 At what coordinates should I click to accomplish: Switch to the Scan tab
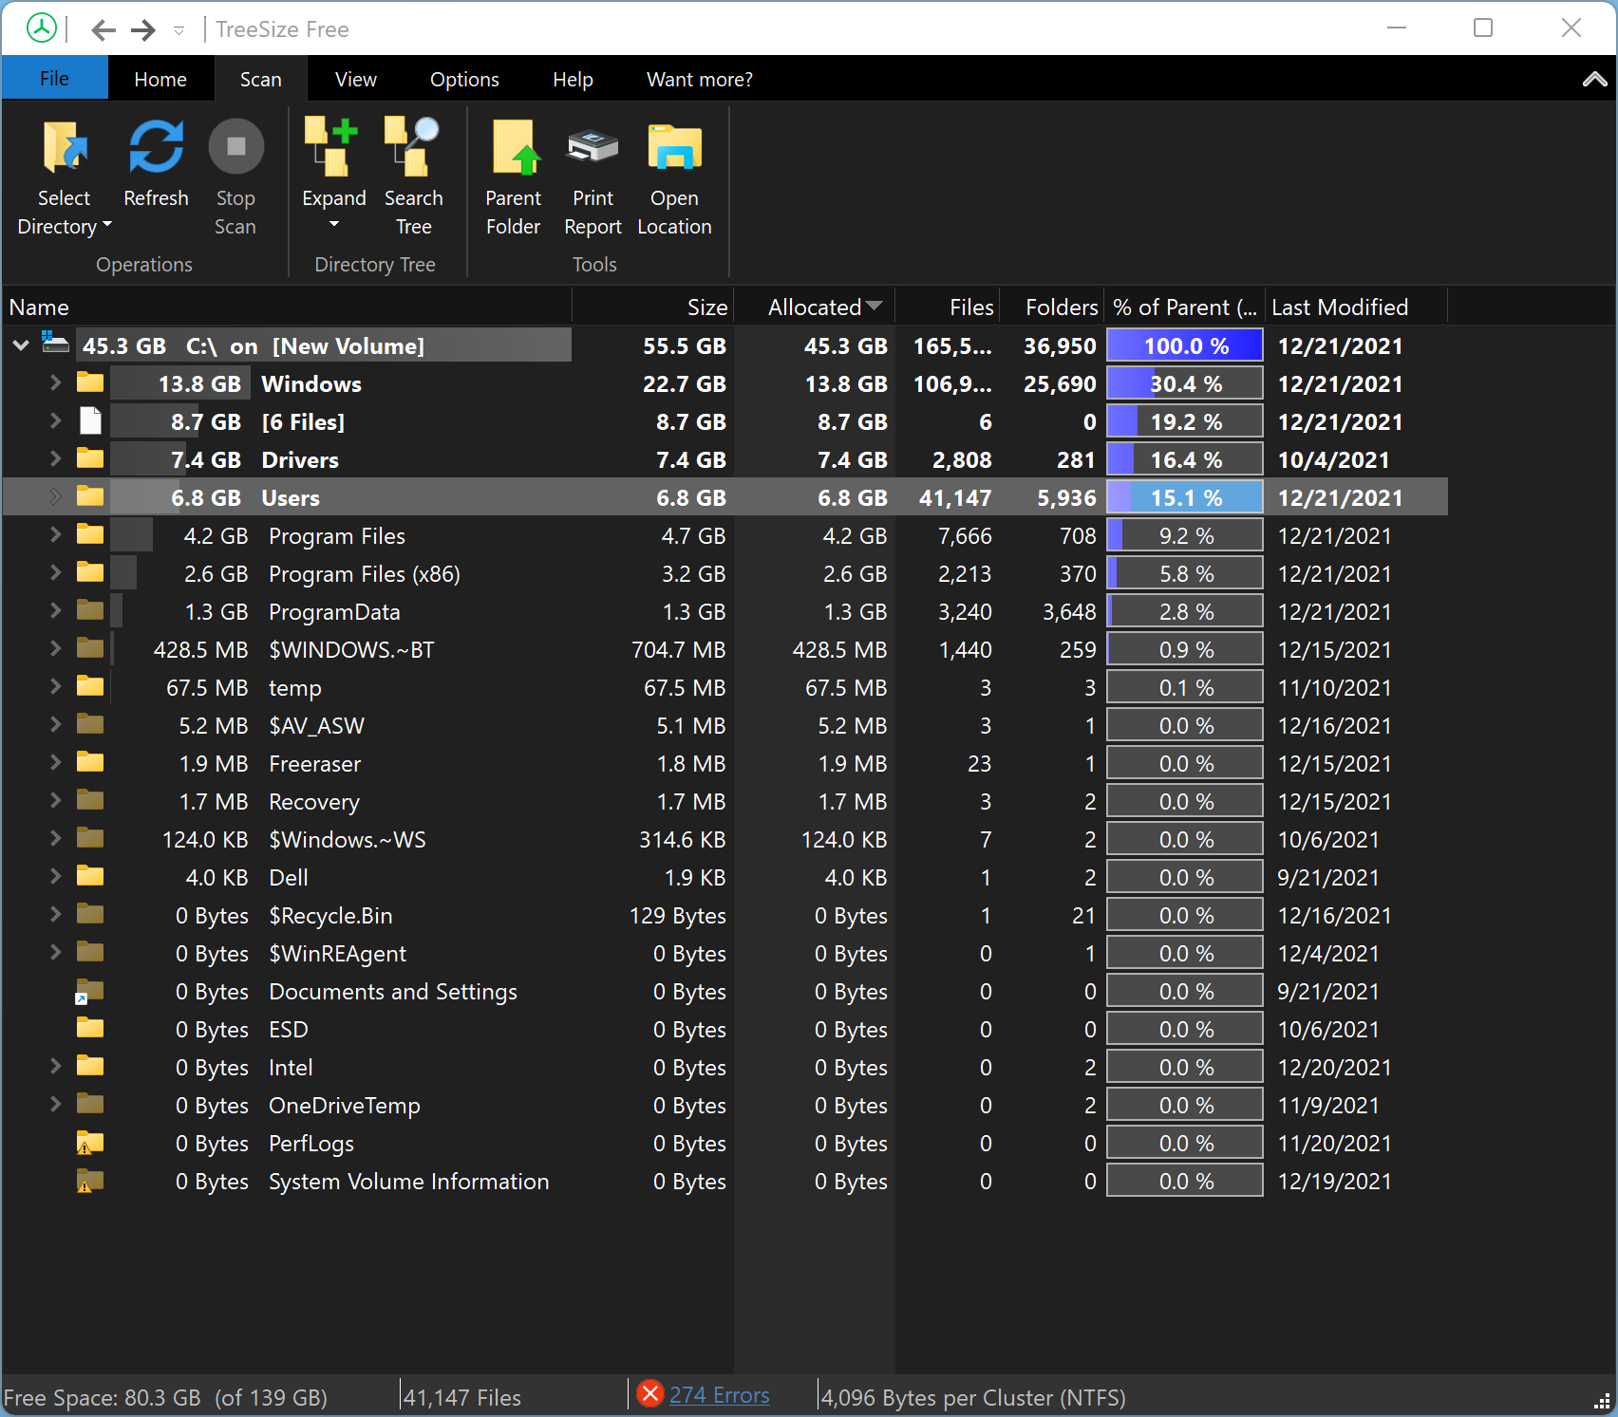[260, 80]
